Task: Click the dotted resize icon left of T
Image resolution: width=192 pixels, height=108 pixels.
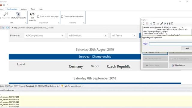Action: click(x=151, y=24)
